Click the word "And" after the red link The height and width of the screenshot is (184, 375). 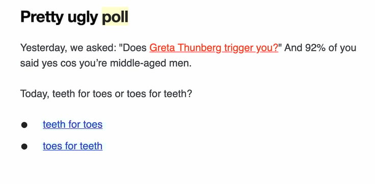tap(293, 48)
